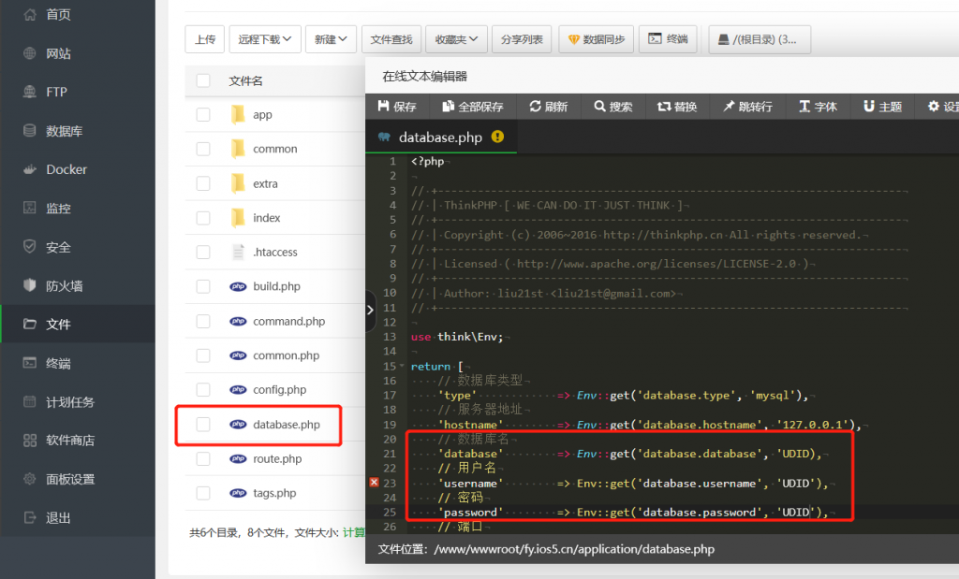Viewport: 959px width, 579px height.
Task: Toggle the select-all checkbox in file header
Action: click(203, 81)
